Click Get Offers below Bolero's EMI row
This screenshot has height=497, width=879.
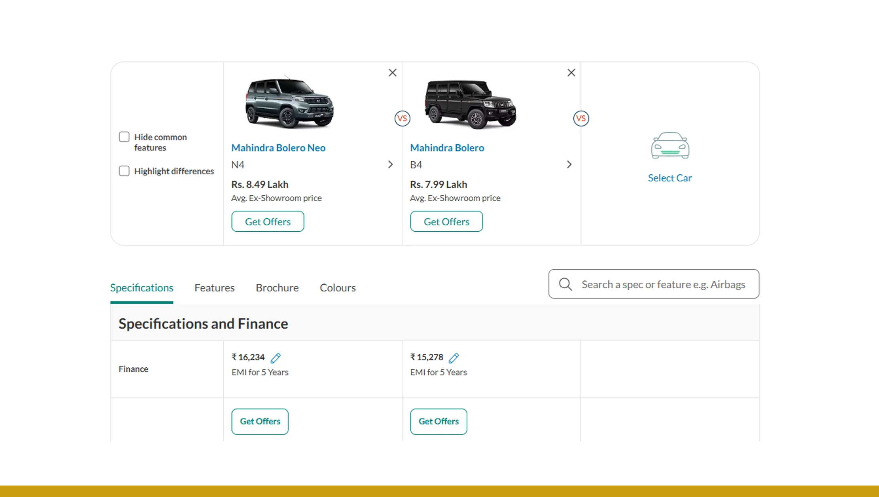click(x=438, y=421)
